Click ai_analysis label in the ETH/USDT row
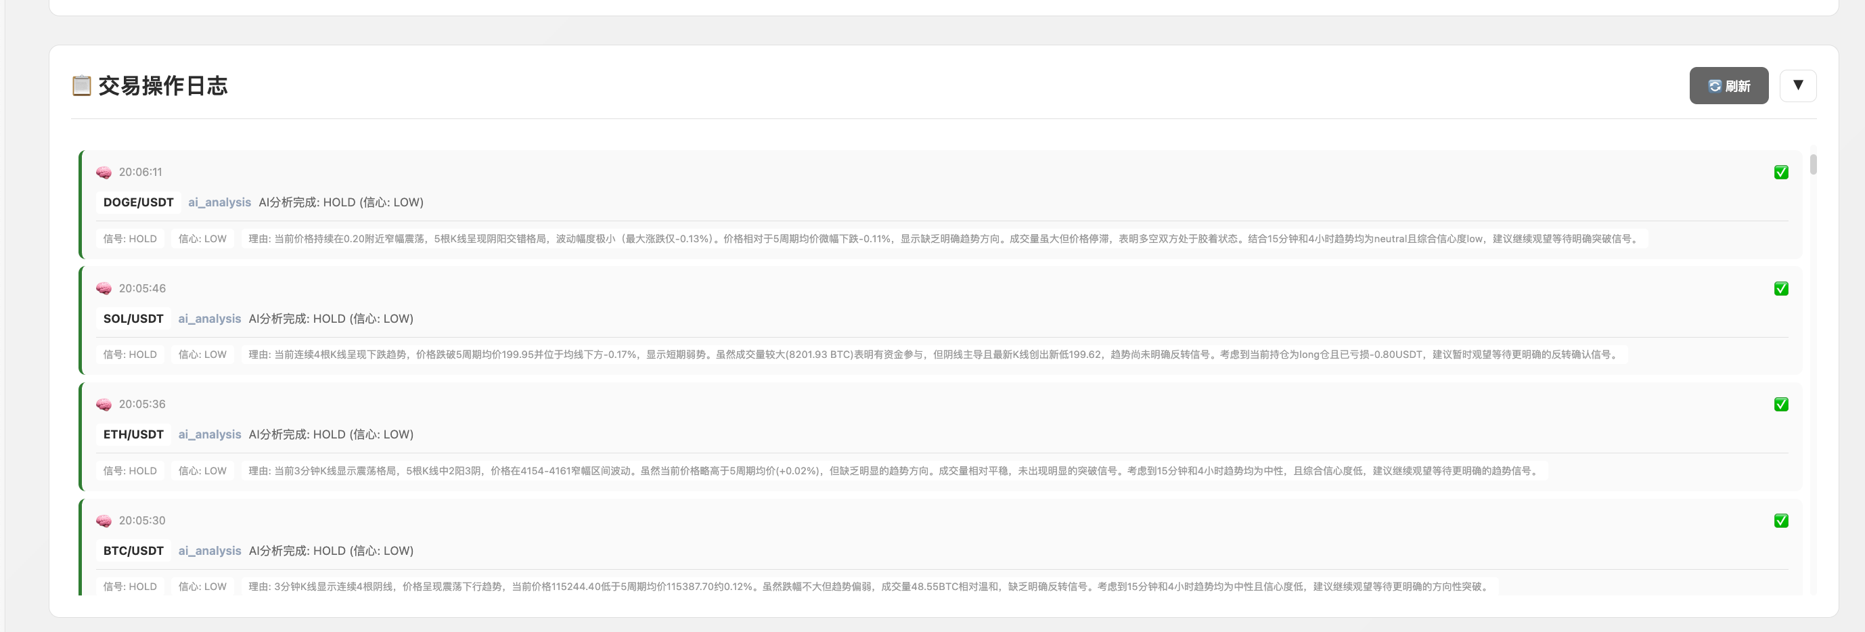Viewport: 1865px width, 632px height. (209, 434)
